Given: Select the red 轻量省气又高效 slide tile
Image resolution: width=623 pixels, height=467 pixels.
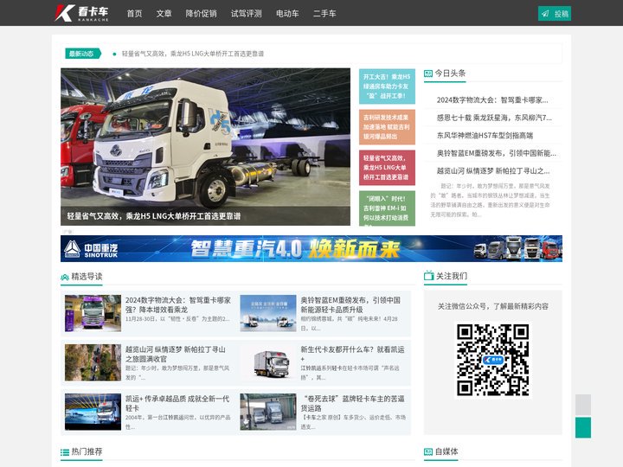Looking at the screenshot, I should (387, 168).
